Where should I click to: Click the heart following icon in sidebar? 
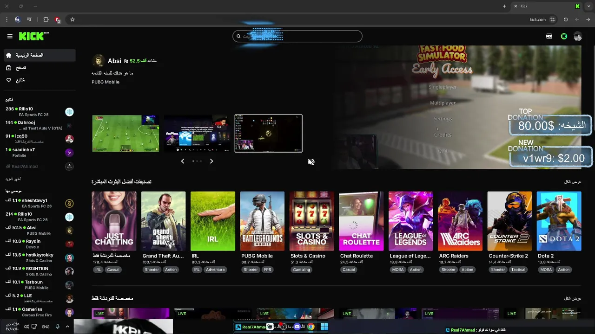(9, 80)
